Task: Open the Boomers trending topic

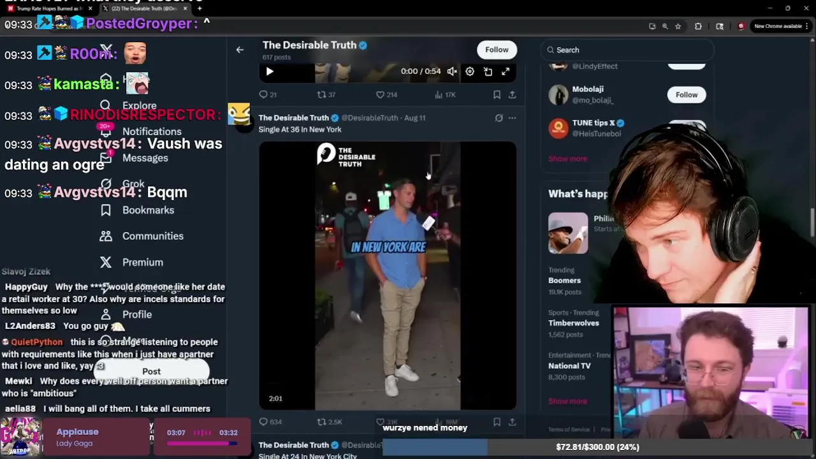Action: (564, 280)
